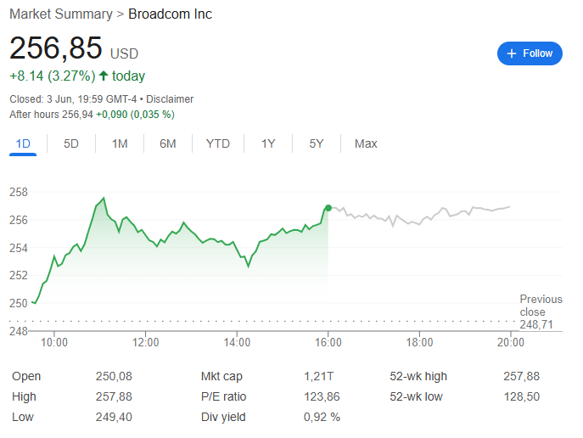Screen dimensions: 583x438
Task: Switch to the 5Y chart tab
Action: (317, 143)
